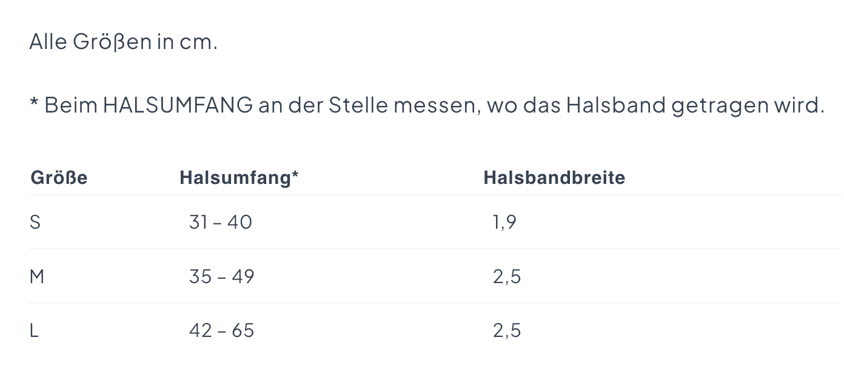Image resolution: width=844 pixels, height=392 pixels.
Task: Select the size M row label
Action: 37,276
